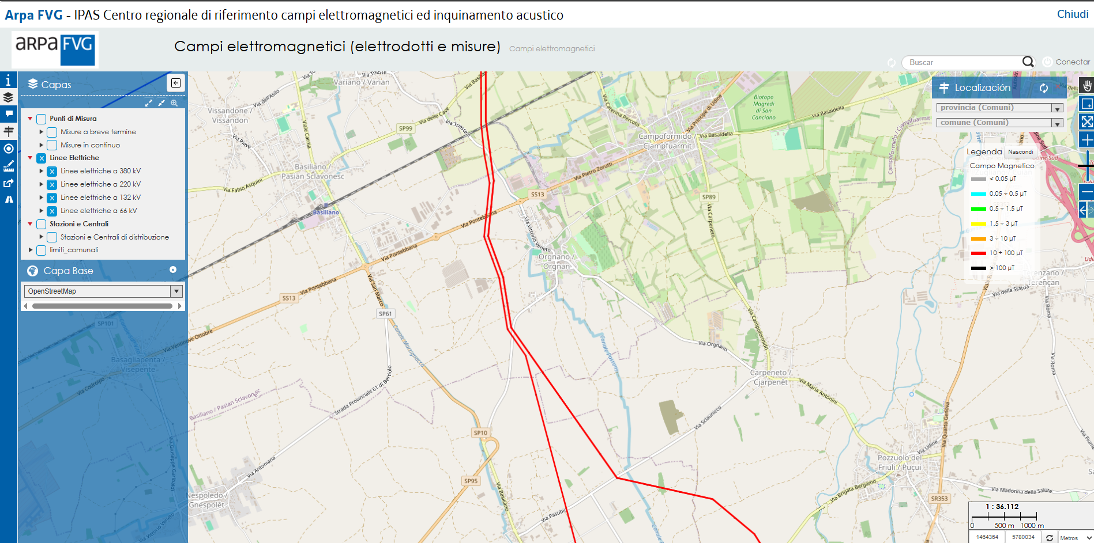Enable Misure in continuo layer
Screen dimensions: 1094x543
click(x=52, y=145)
